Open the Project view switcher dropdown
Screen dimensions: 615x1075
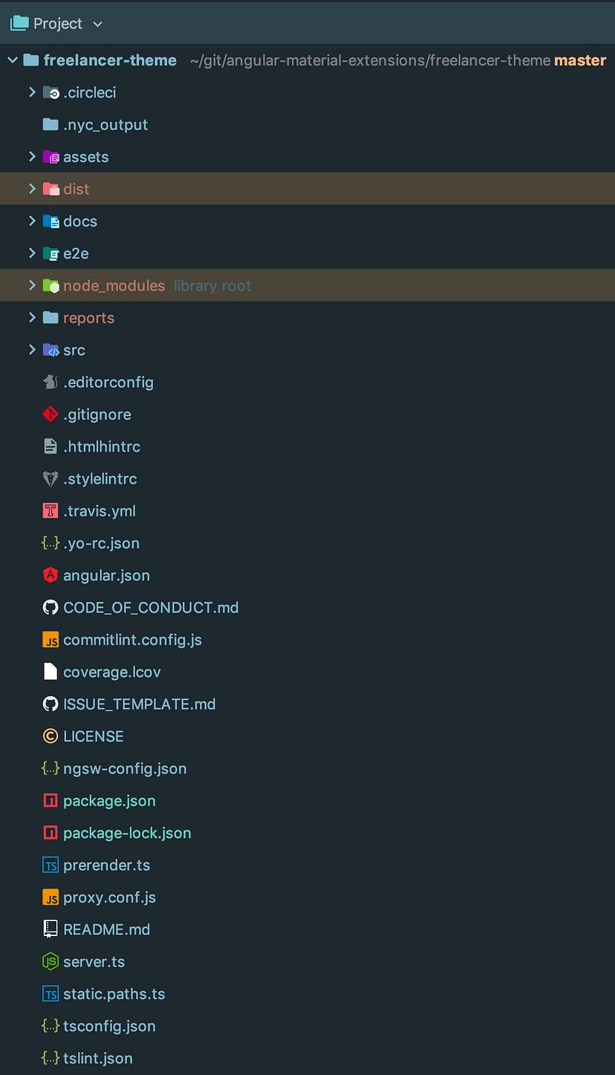[97, 23]
